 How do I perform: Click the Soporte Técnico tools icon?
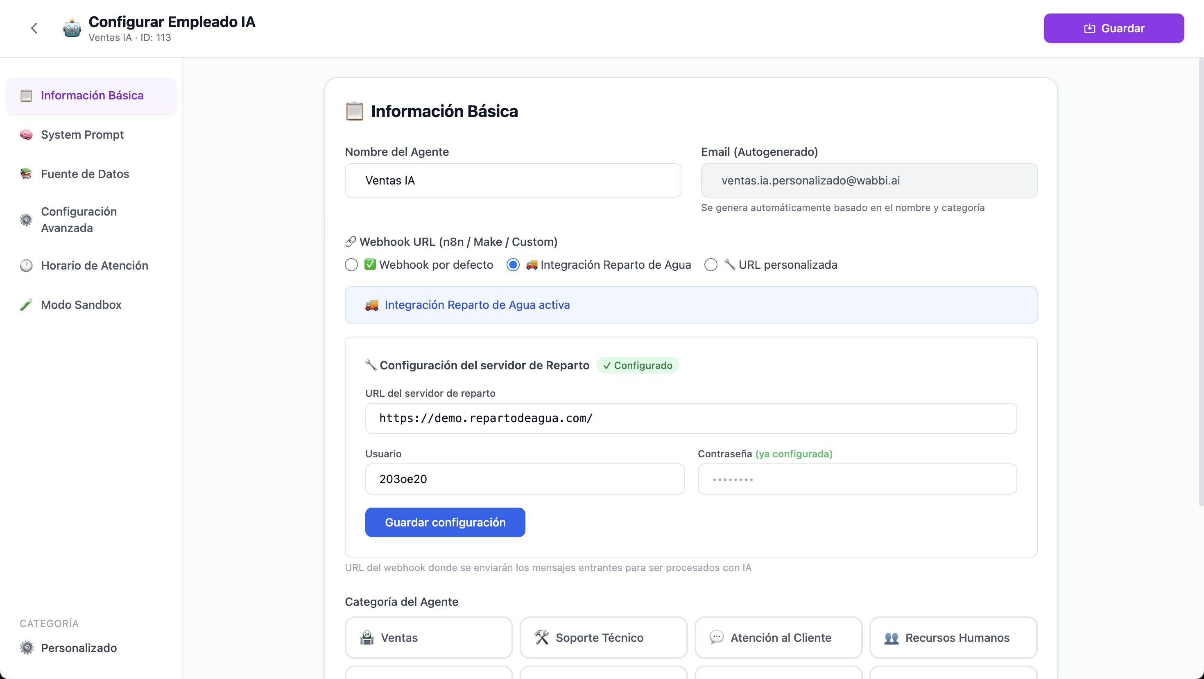(x=542, y=637)
